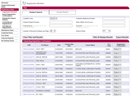This screenshot has height=96, width=131.
Task: Sort by the Full Name column header
Action: (45, 45)
